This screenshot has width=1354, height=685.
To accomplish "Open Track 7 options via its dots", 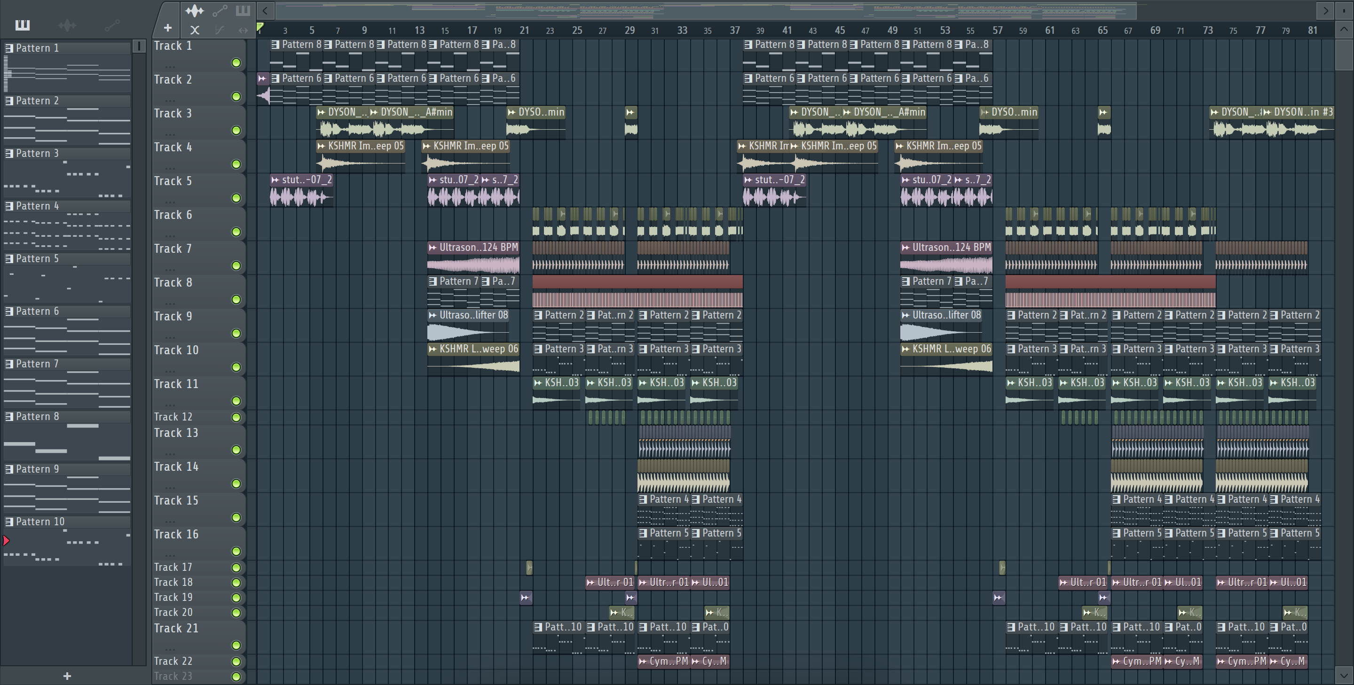I will 170,270.
